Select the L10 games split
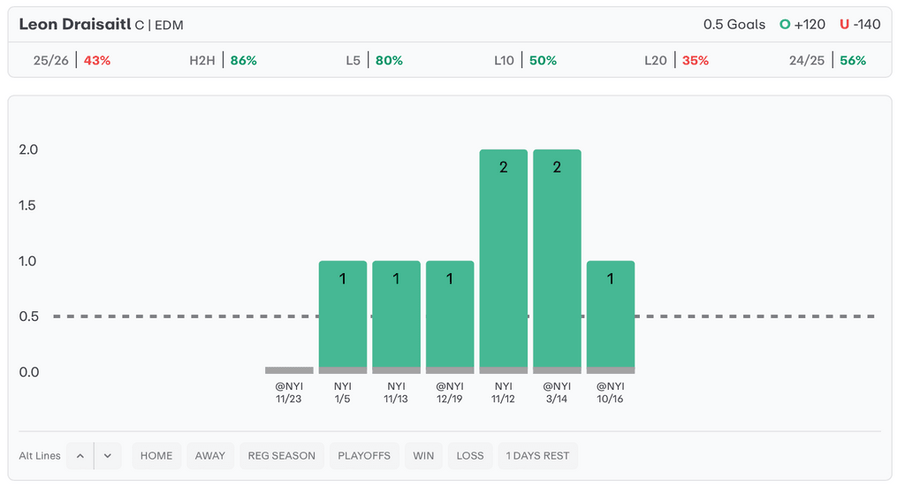This screenshot has width=905, height=495. (525, 61)
